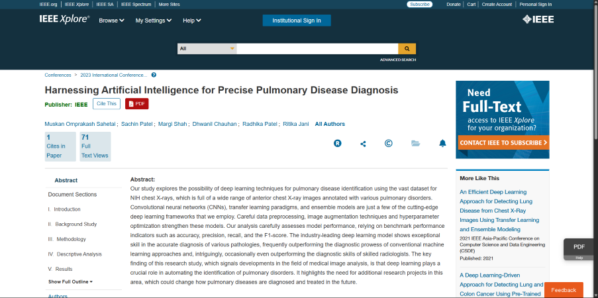Expand the Browse menu
Viewport: 598px width, 298px height.
(111, 21)
